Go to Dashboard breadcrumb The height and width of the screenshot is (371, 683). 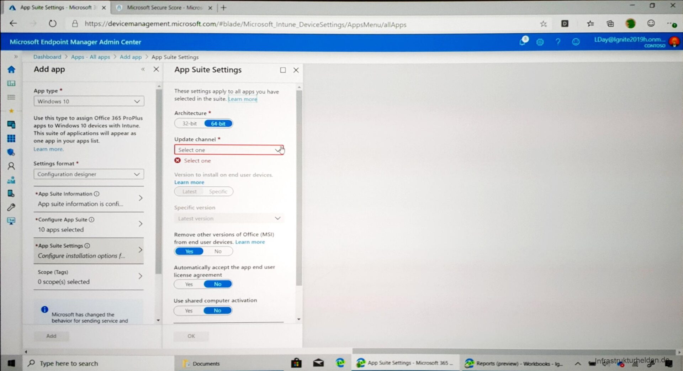click(47, 57)
